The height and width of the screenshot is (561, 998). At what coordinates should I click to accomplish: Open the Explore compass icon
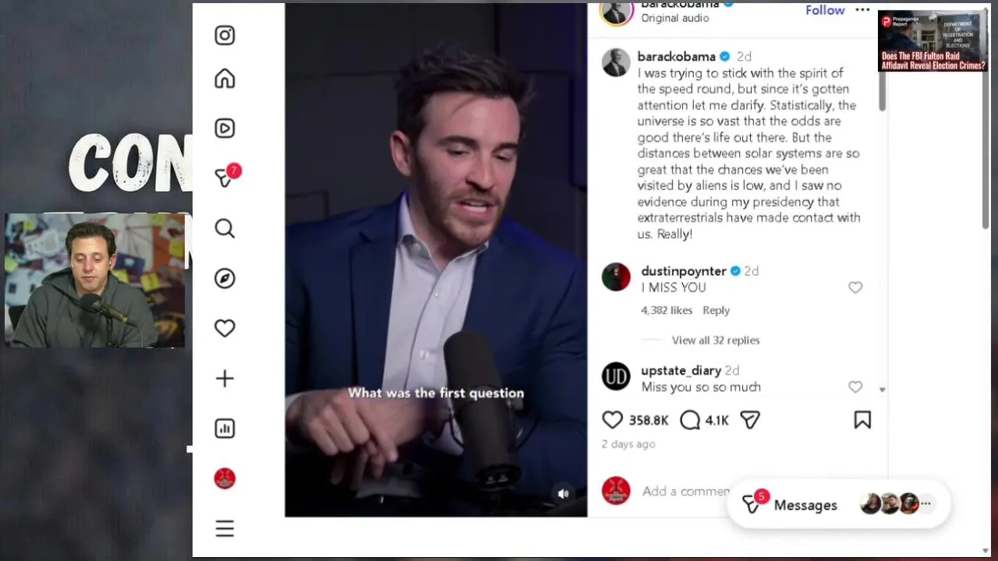(x=225, y=278)
